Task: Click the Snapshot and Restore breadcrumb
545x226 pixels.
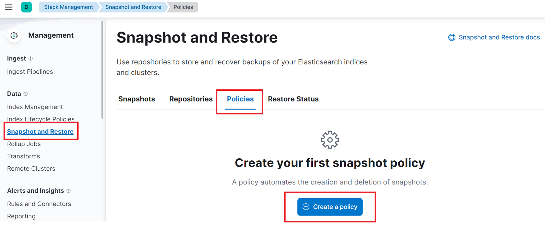Action: pyautogui.click(x=133, y=7)
